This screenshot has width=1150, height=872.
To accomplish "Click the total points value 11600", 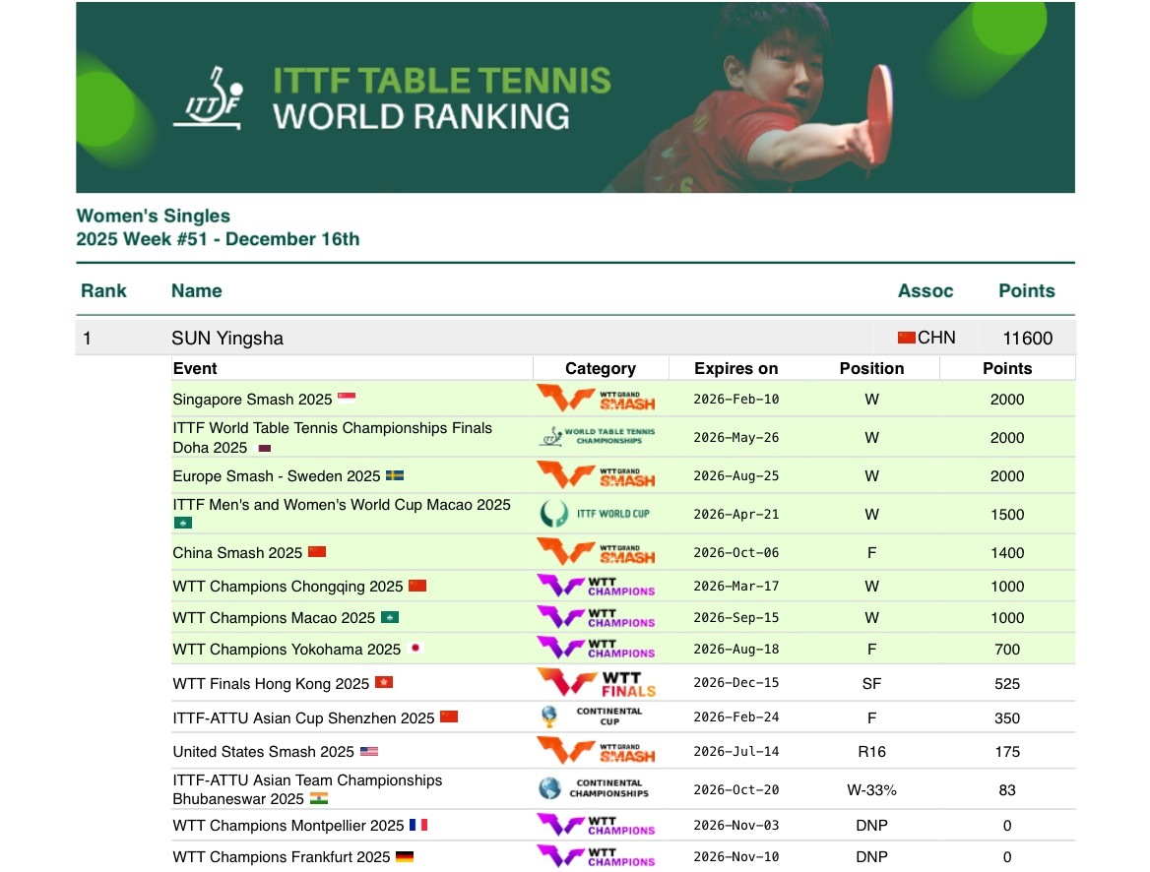I will point(1028,339).
